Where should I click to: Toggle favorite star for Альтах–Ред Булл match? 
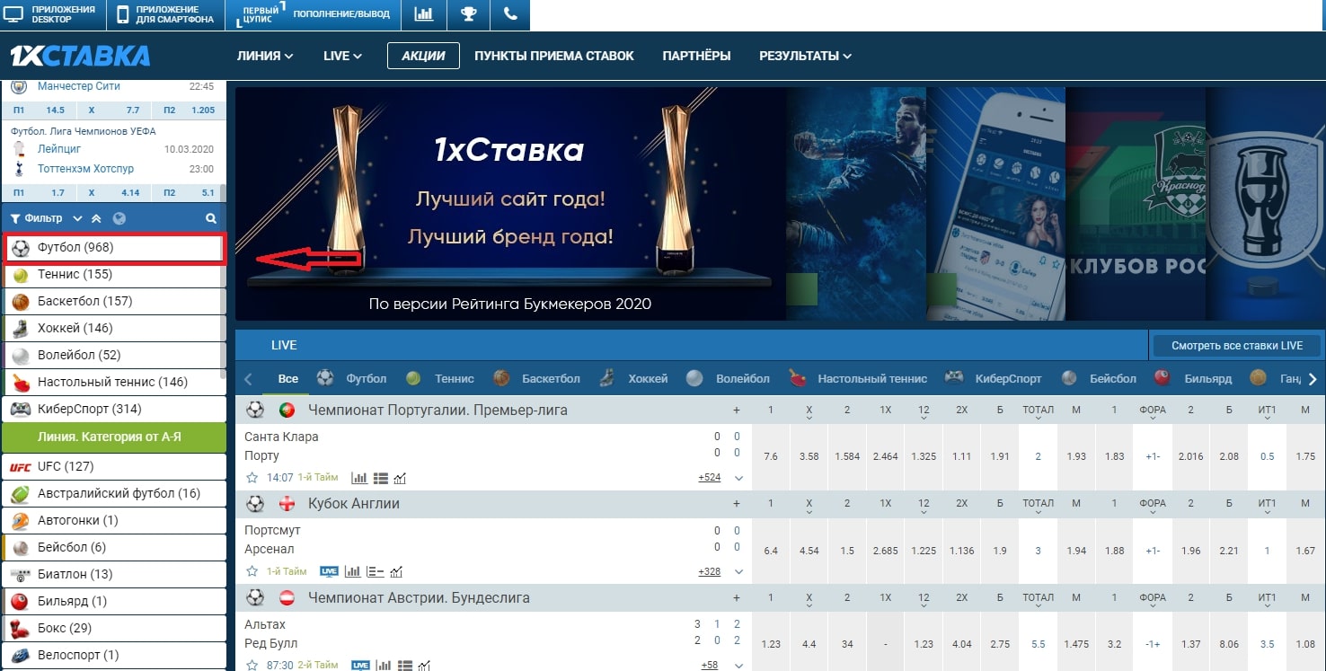pyautogui.click(x=252, y=665)
